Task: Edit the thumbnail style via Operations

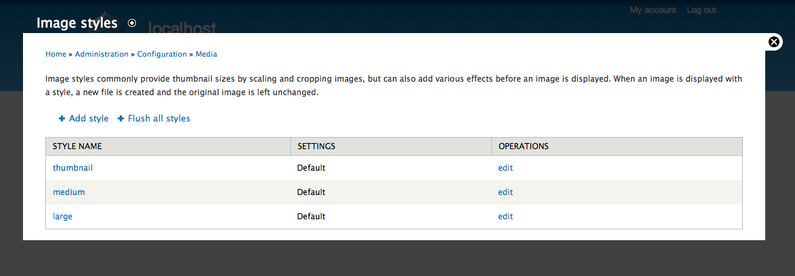Action: click(505, 168)
